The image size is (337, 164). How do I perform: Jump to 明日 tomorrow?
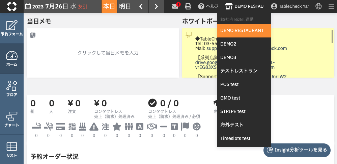click(125, 6)
